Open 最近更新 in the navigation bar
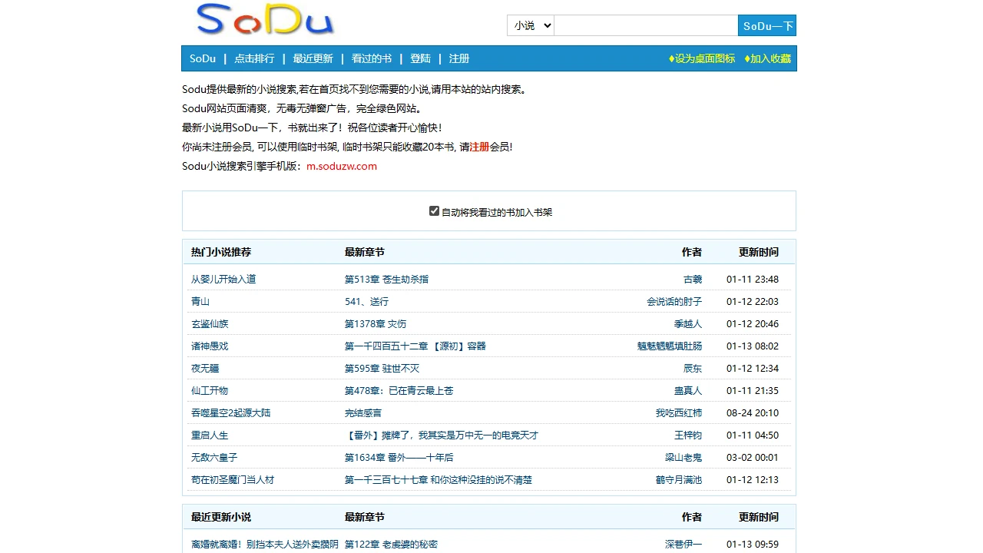The width and height of the screenshot is (983, 553). [x=313, y=58]
